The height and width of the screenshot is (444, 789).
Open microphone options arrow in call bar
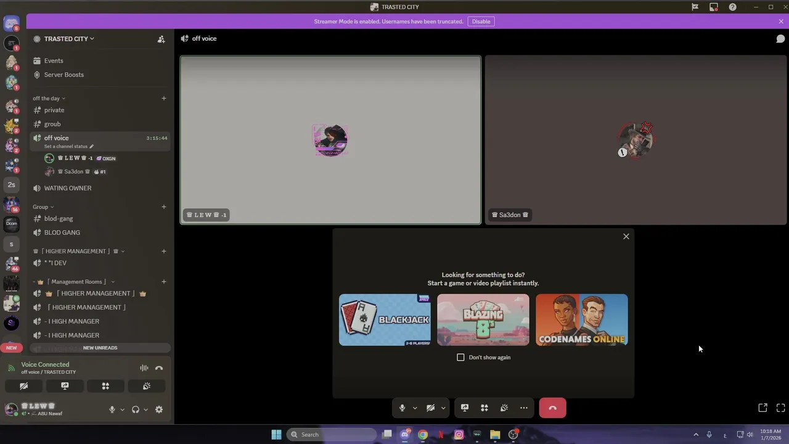(414, 408)
